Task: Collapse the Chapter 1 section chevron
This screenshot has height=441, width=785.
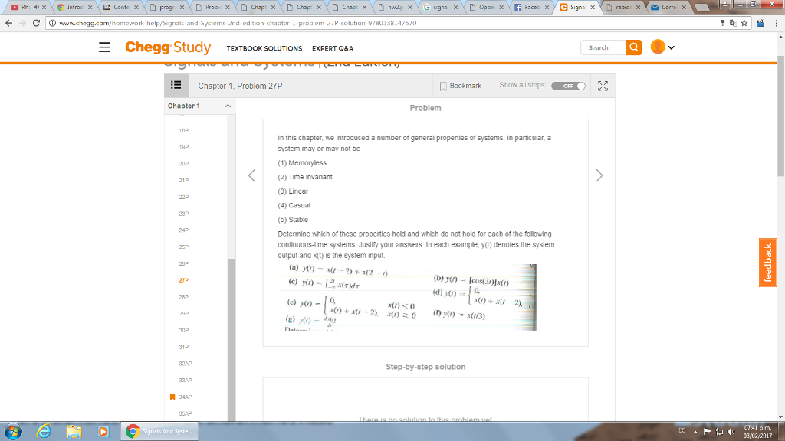Action: pos(227,106)
